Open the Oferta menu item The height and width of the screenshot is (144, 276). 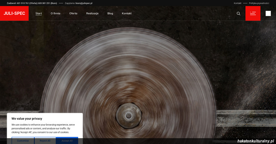(x=73, y=13)
